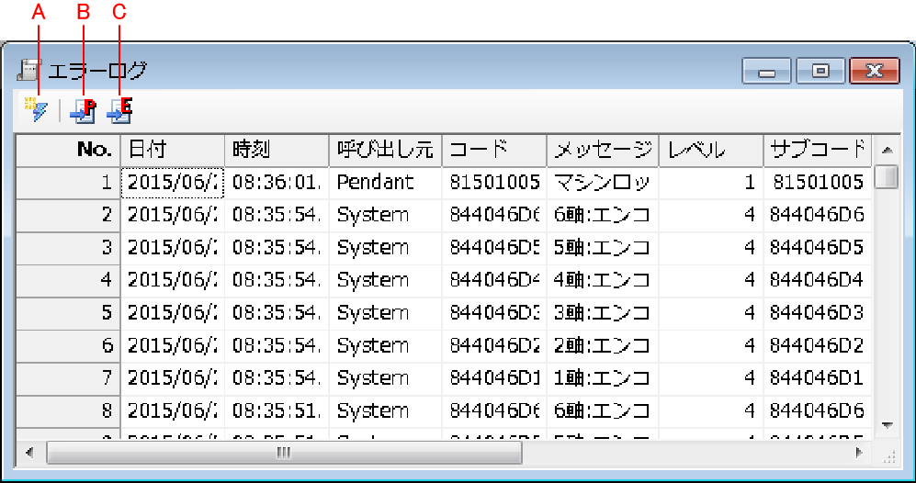Select the レベル column header
The height and width of the screenshot is (483, 916).
(710, 150)
